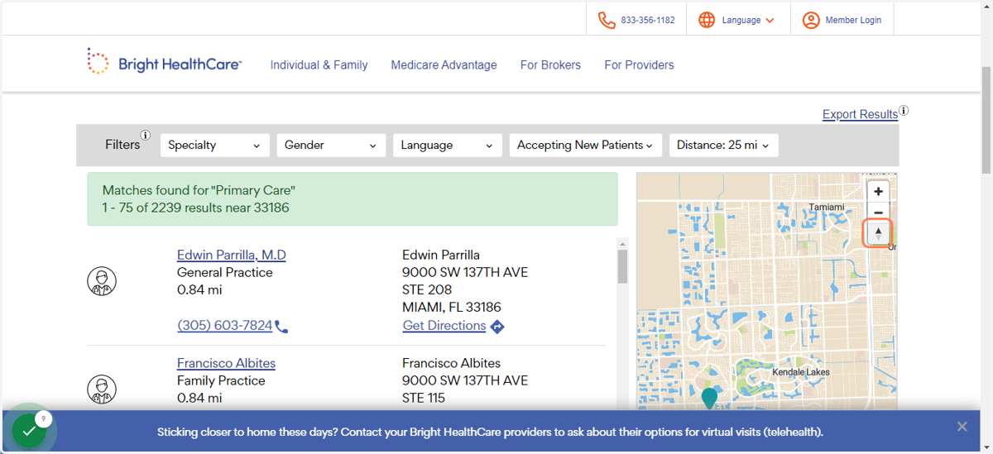
Task: Expand the Accepting New Patients filter
Action: [x=586, y=145]
